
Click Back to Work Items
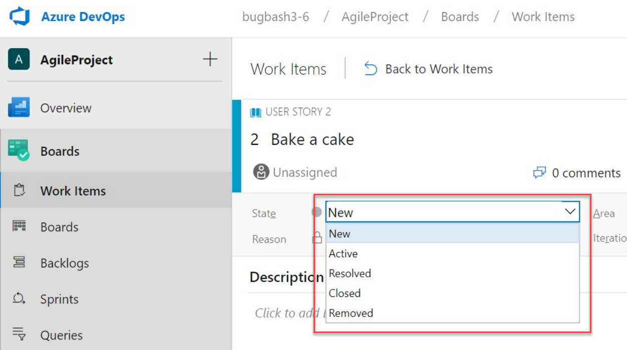429,69
